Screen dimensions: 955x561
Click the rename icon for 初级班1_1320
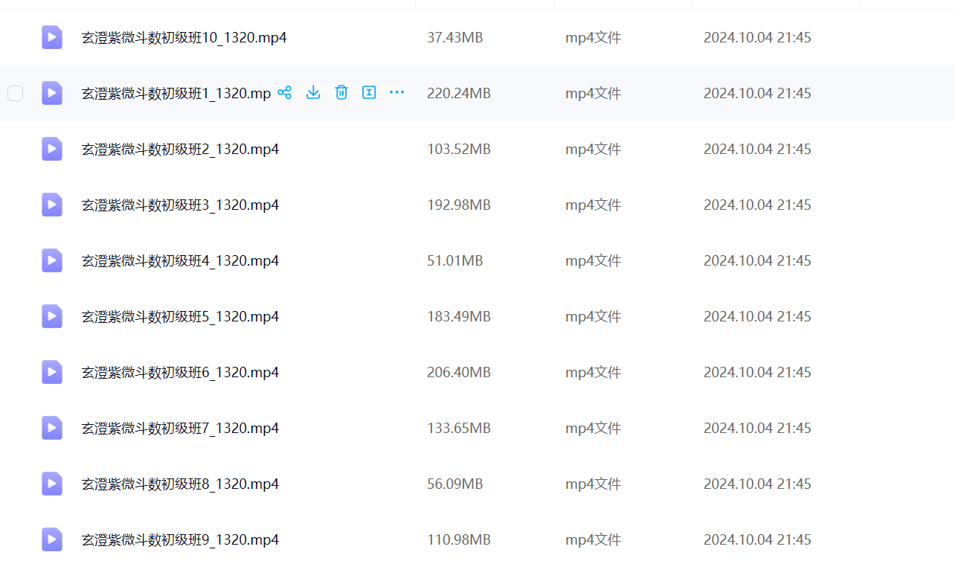click(369, 93)
